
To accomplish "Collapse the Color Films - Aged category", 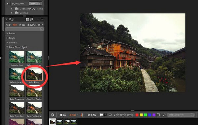I will (7, 47).
